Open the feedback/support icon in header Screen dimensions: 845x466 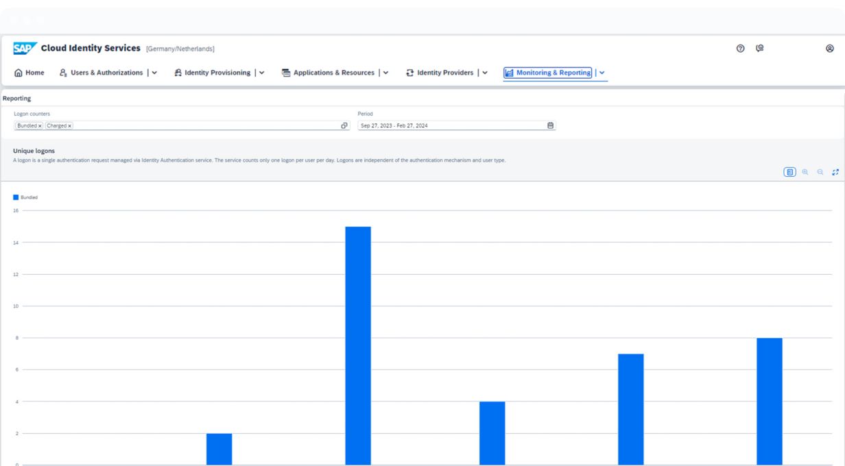tap(759, 49)
